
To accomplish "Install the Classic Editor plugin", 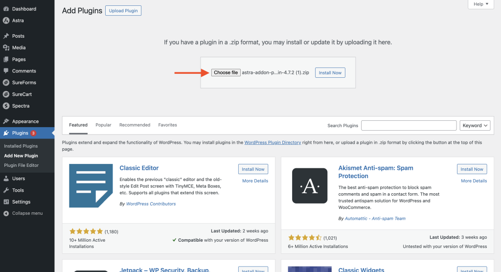I will click(x=253, y=169).
